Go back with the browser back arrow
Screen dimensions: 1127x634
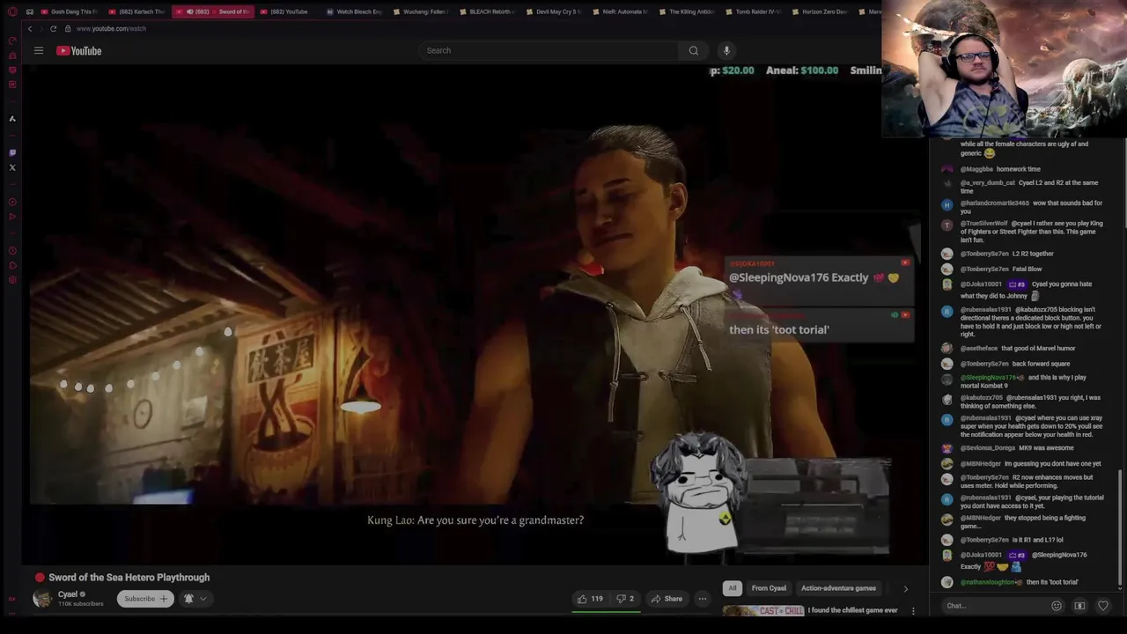[30, 29]
